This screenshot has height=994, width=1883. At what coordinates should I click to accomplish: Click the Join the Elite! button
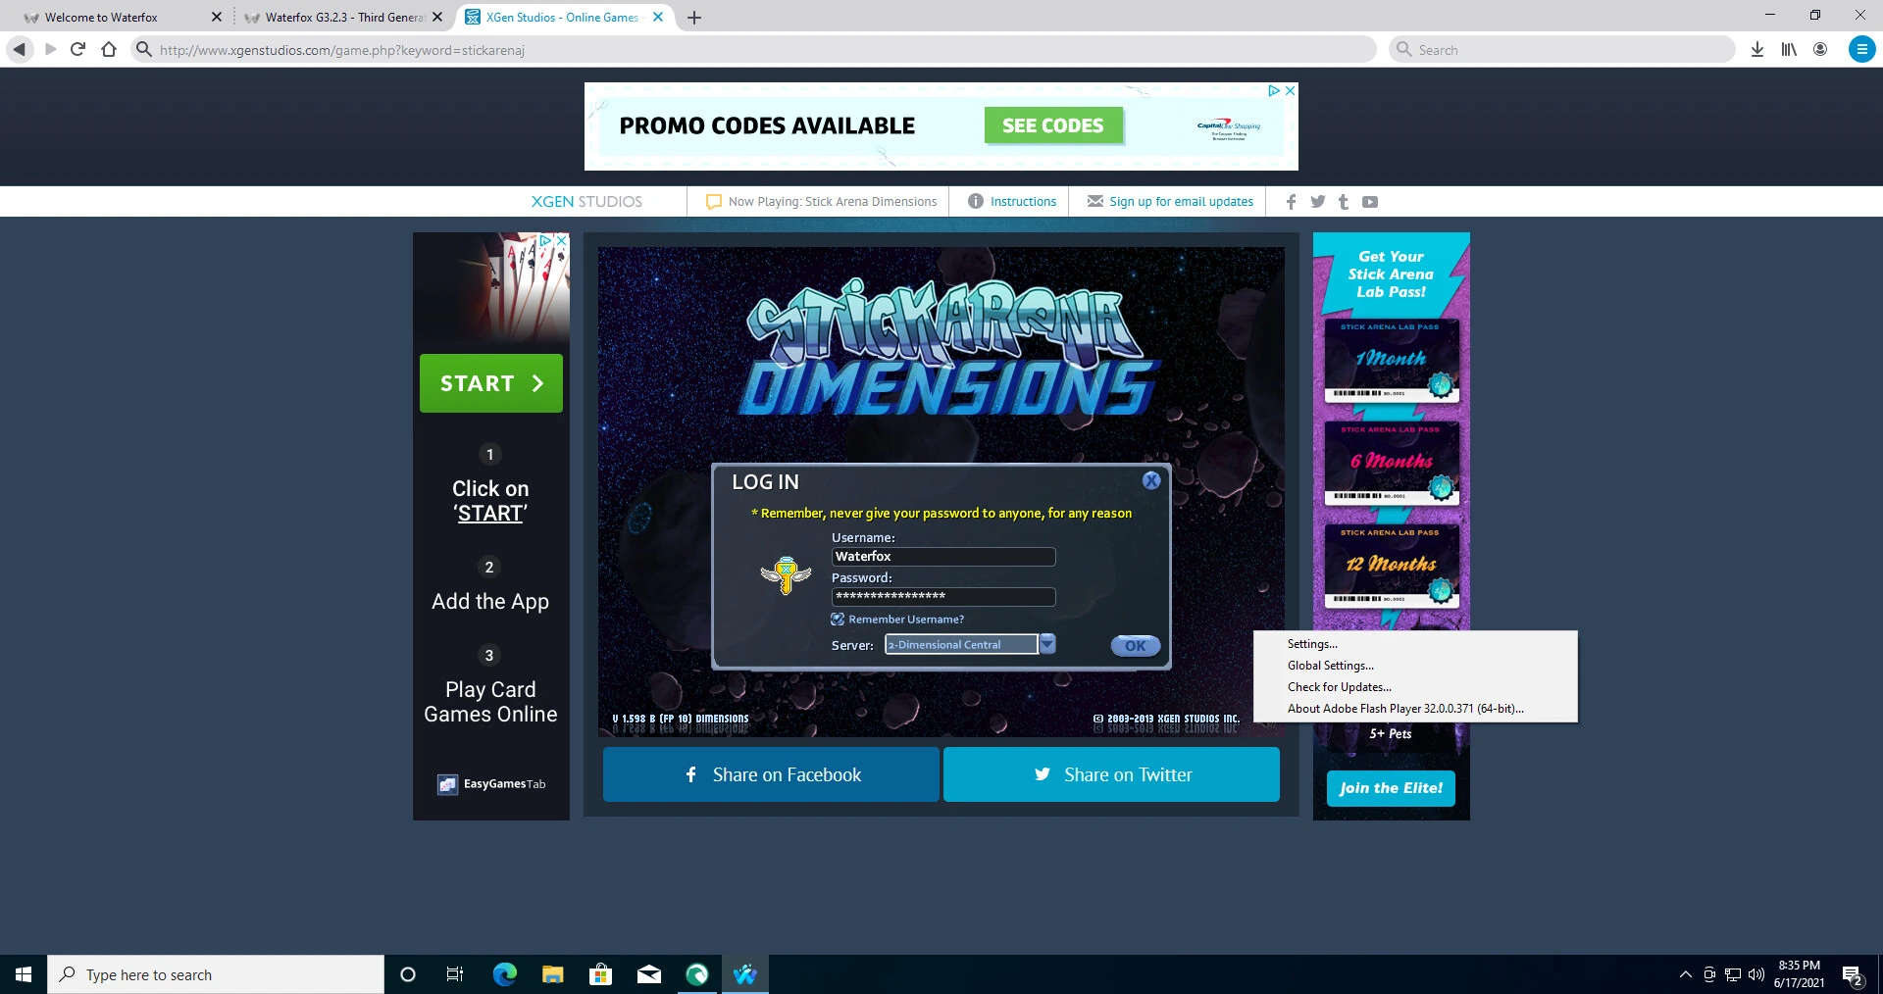point(1391,788)
